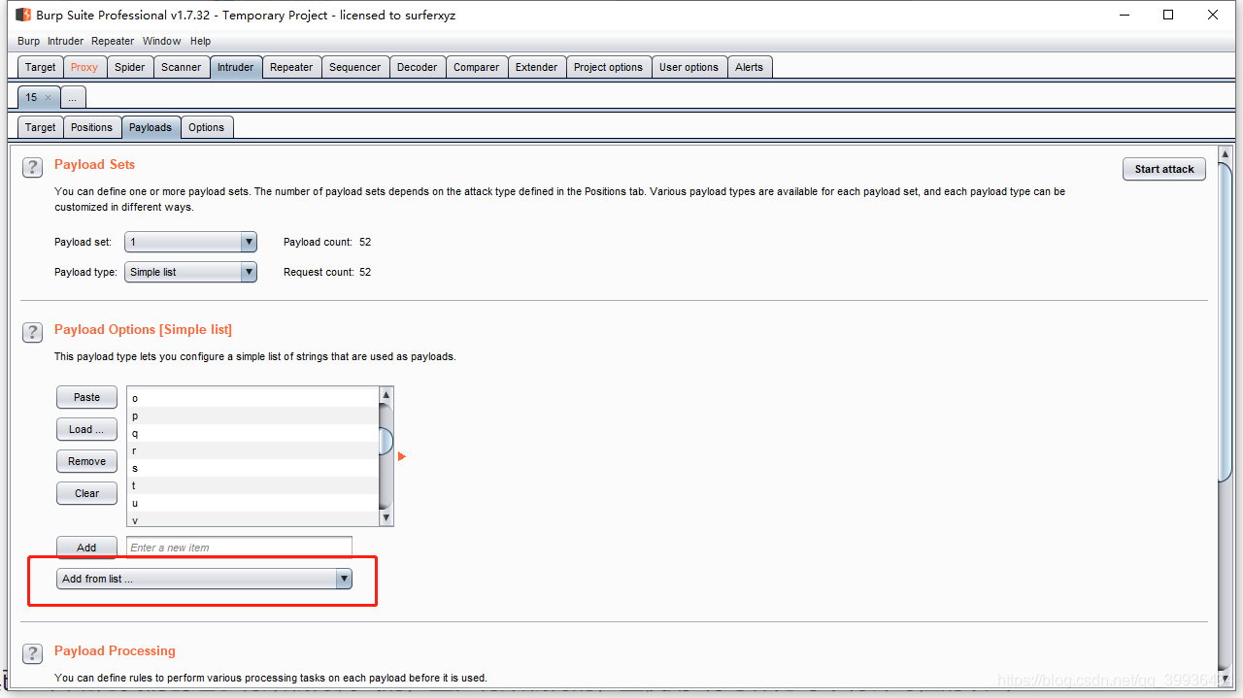The width and height of the screenshot is (1243, 698).
Task: Click the Burp Suite logo in title bar
Action: click(x=23, y=15)
